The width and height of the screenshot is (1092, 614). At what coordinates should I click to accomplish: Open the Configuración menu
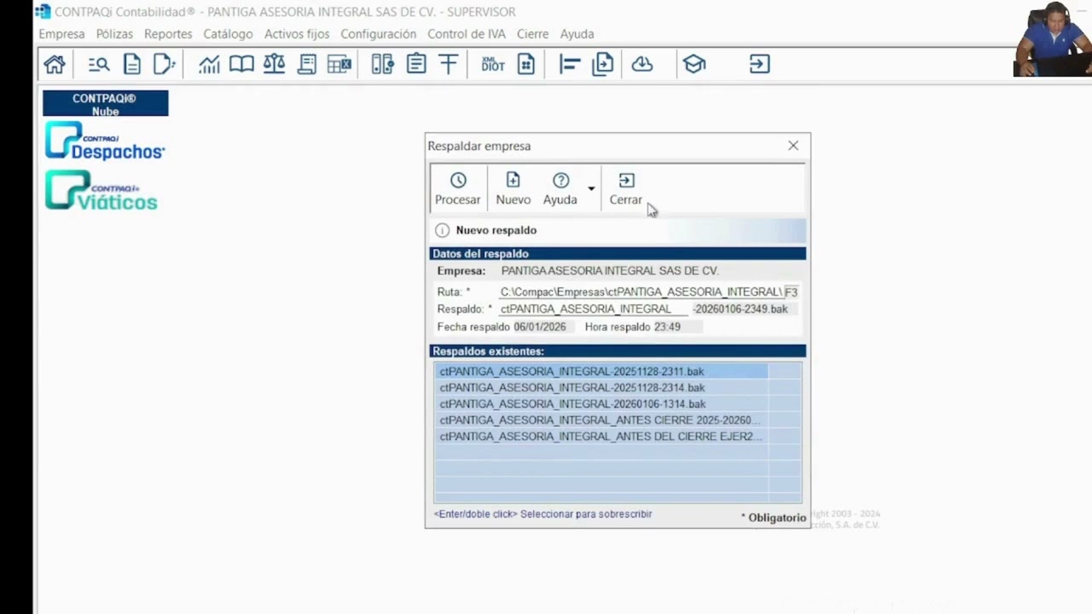coord(379,34)
